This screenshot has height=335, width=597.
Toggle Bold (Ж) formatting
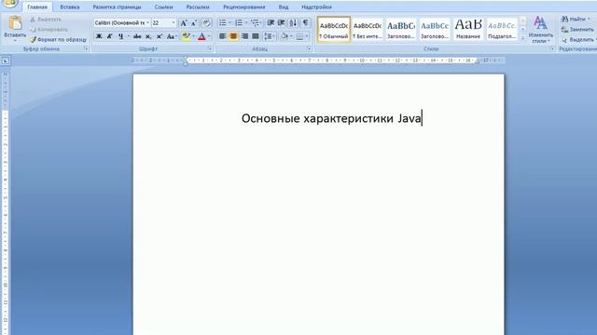(x=99, y=36)
